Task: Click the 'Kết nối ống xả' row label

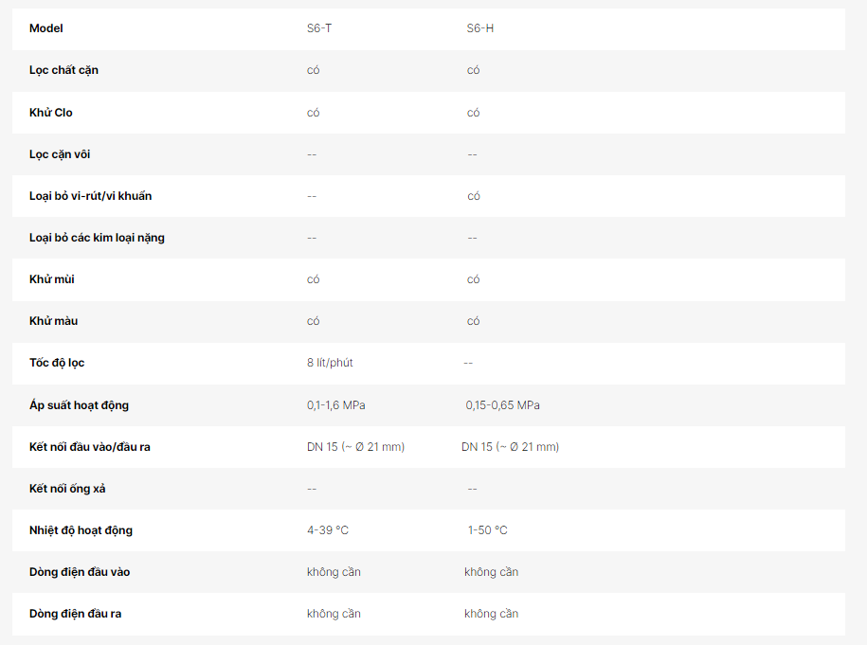Action: point(67,489)
